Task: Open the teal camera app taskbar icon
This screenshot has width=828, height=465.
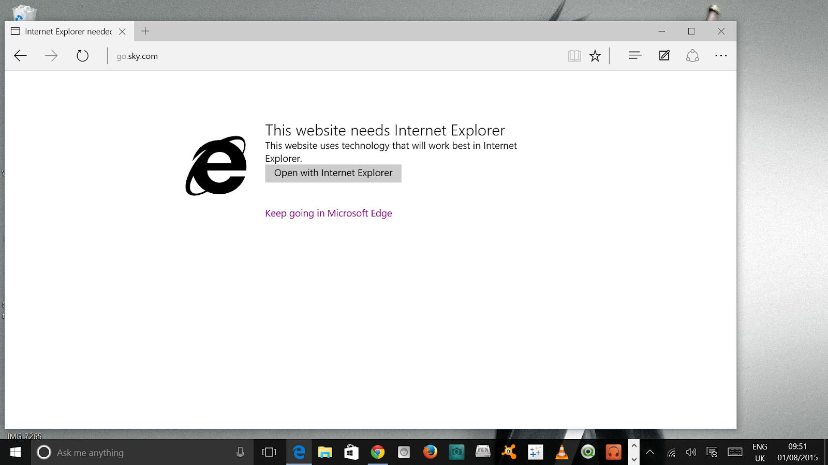Action: coord(456,453)
